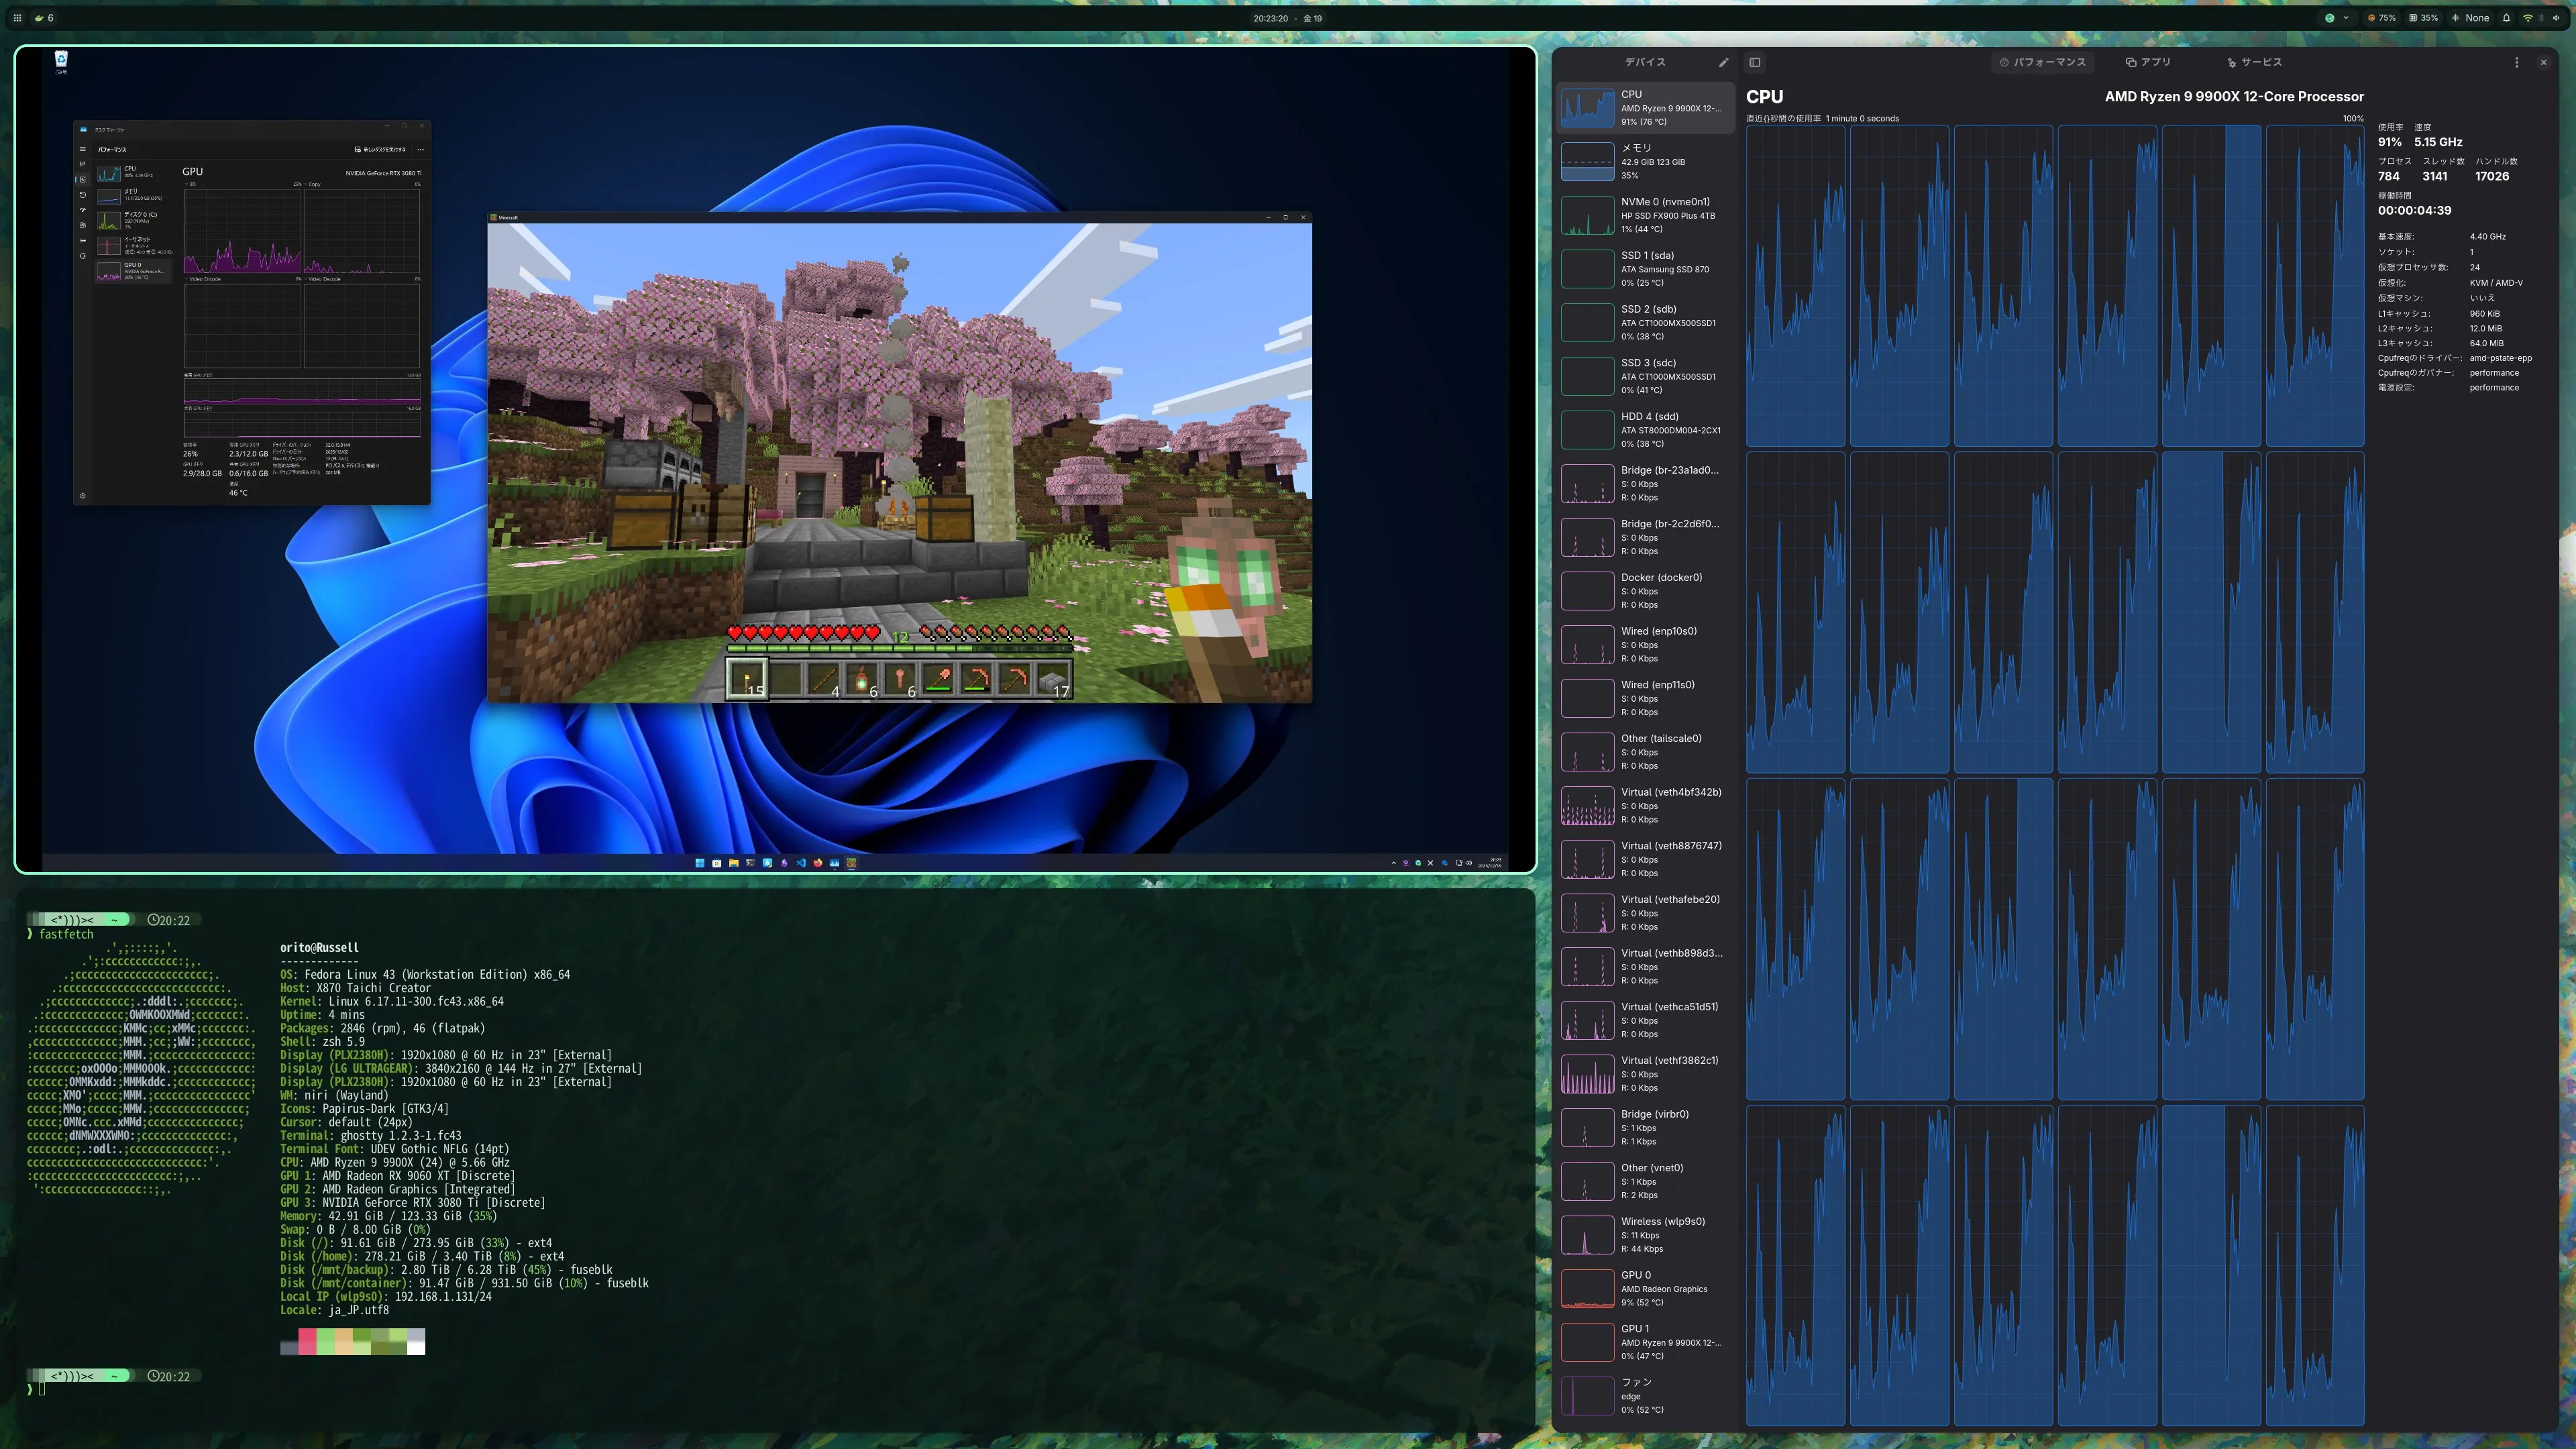Click the speaker volume icon in top bar
The width and height of the screenshot is (2576, 1449).
[x=2556, y=18]
